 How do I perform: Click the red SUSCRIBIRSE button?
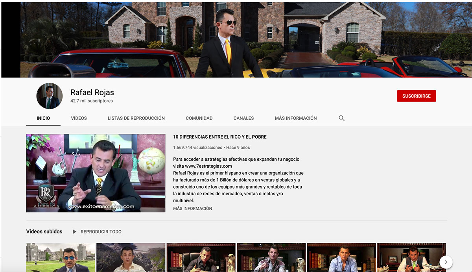pos(417,96)
